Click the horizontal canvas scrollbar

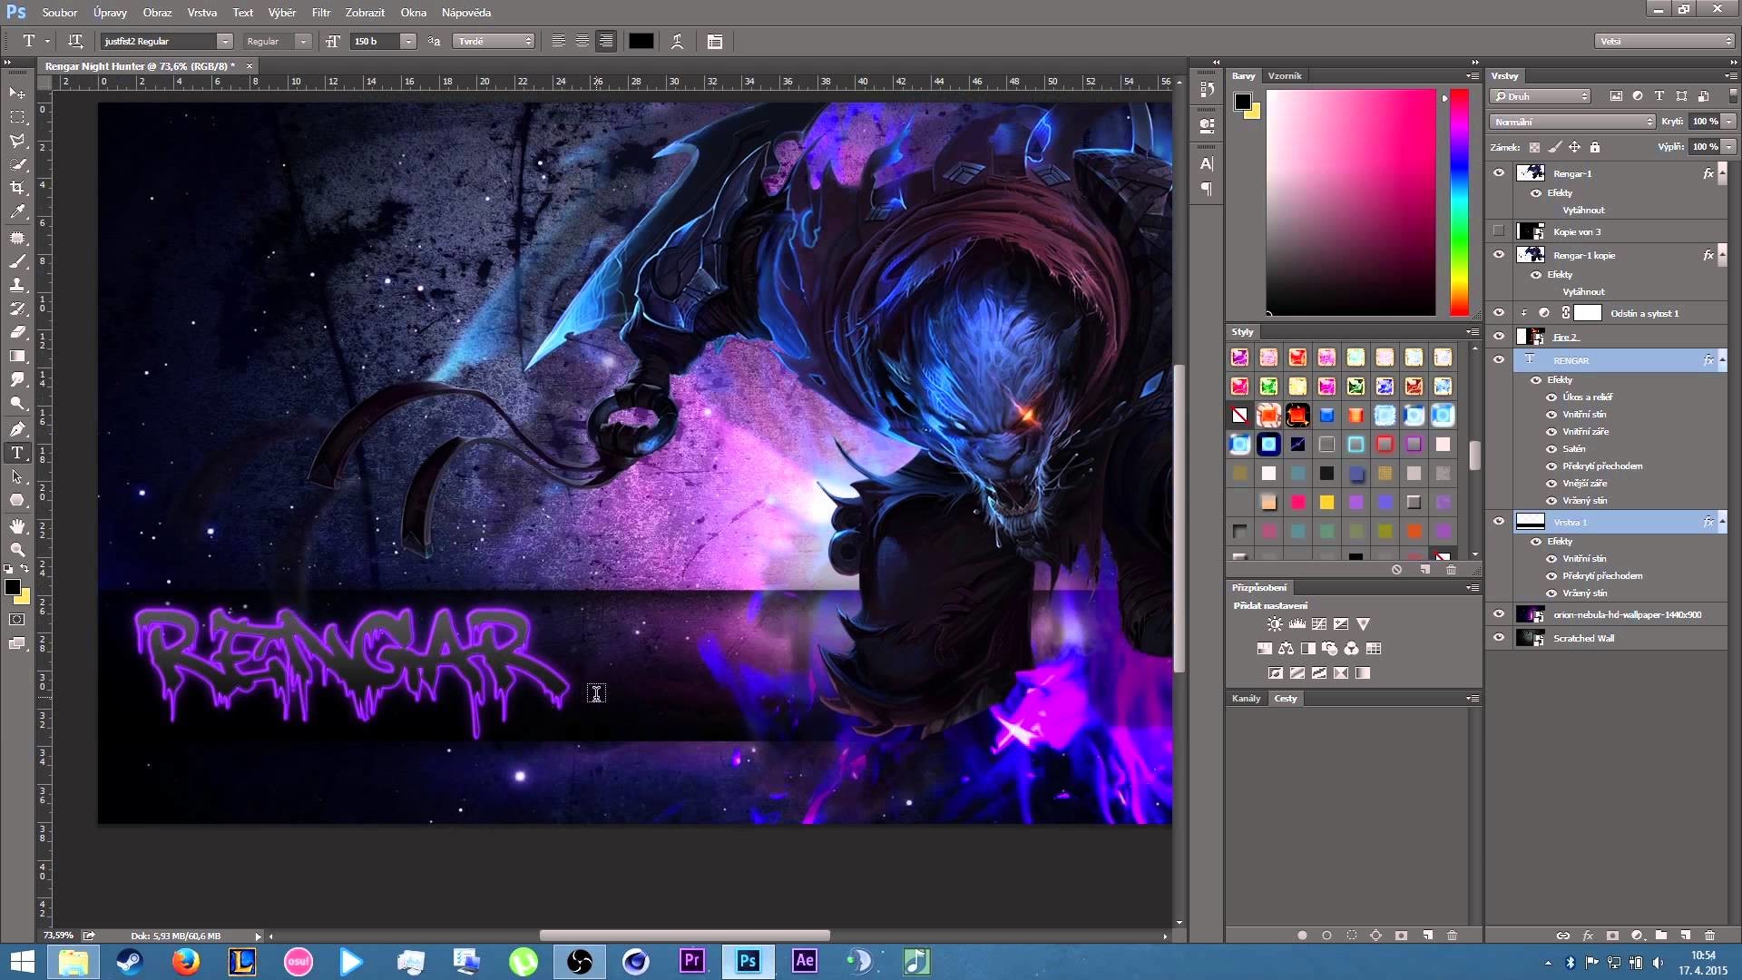[x=684, y=936]
